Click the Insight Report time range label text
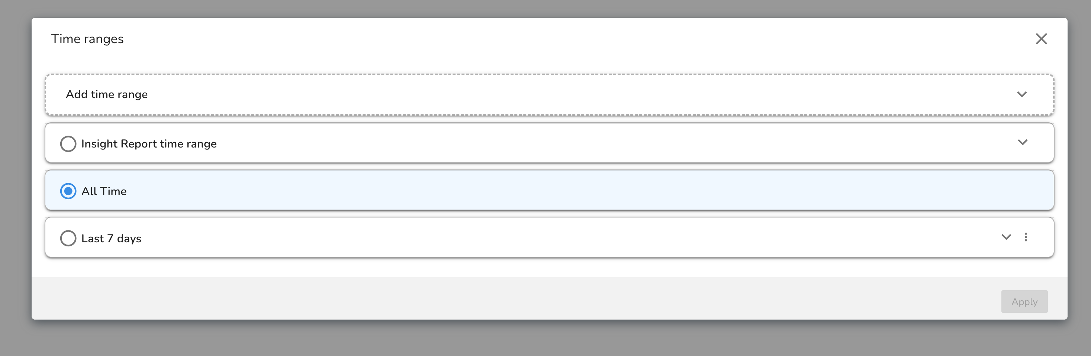 149,144
